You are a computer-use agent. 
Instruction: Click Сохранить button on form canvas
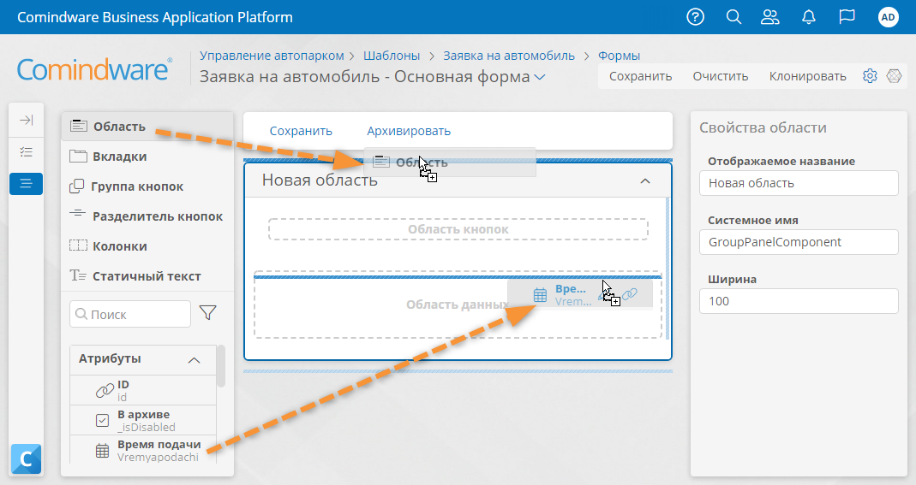click(x=301, y=131)
